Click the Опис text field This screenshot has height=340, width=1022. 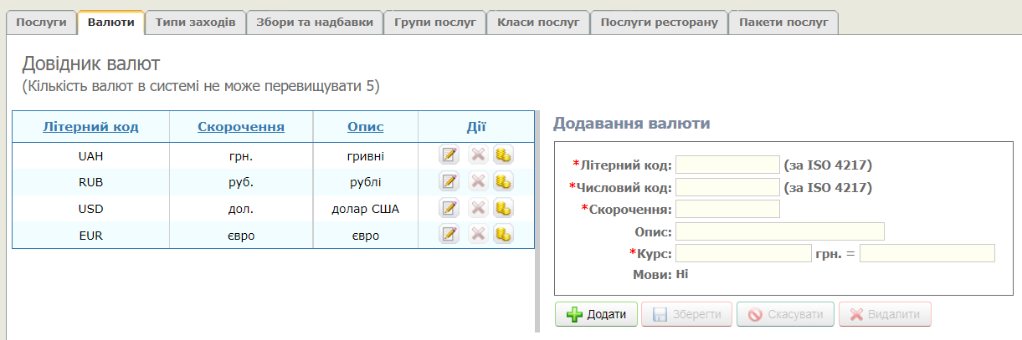pos(779,231)
